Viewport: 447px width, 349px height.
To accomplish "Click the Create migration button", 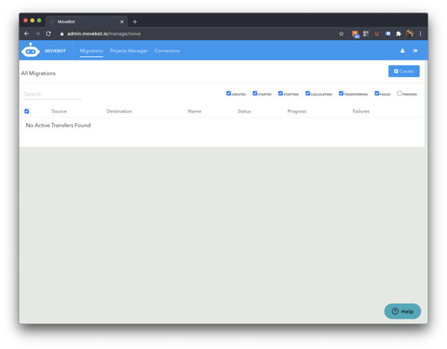I will tap(404, 71).
